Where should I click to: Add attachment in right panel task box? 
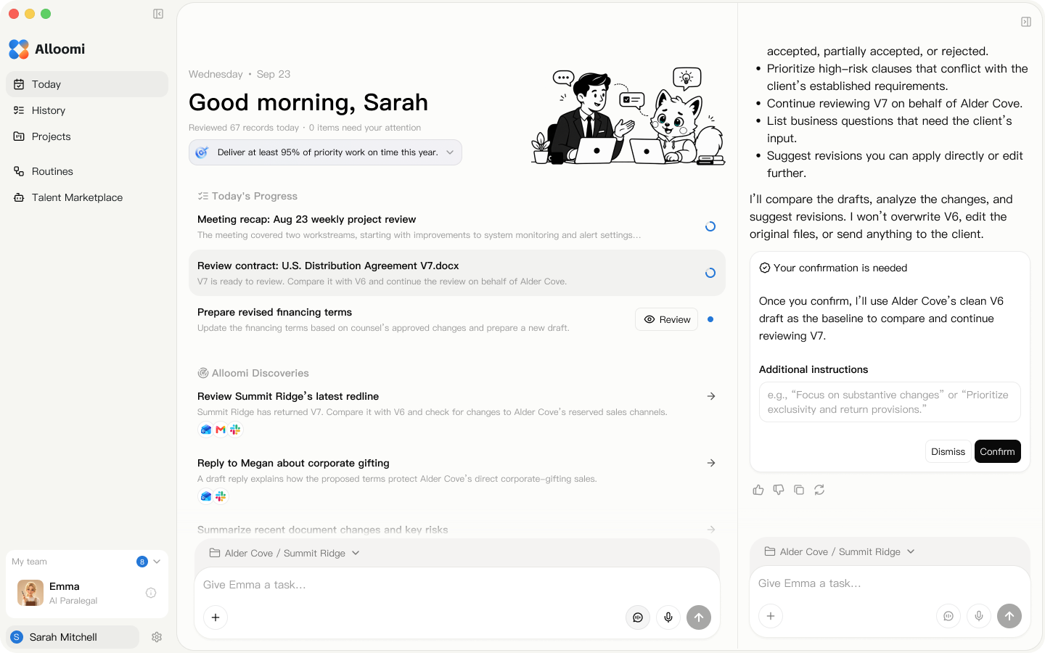pos(771,616)
